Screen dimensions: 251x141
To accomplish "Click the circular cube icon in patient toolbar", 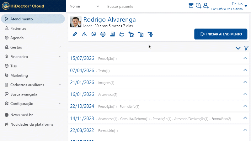I will tap(103, 34).
